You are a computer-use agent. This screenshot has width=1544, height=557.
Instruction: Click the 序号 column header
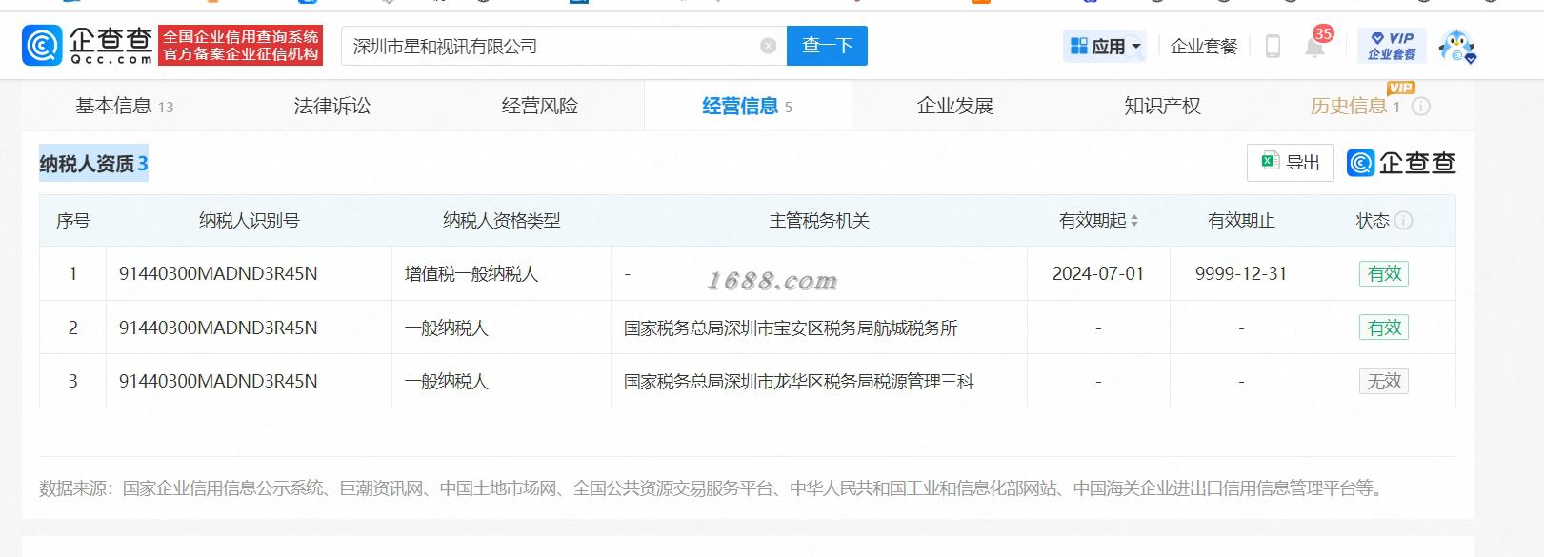(x=72, y=221)
